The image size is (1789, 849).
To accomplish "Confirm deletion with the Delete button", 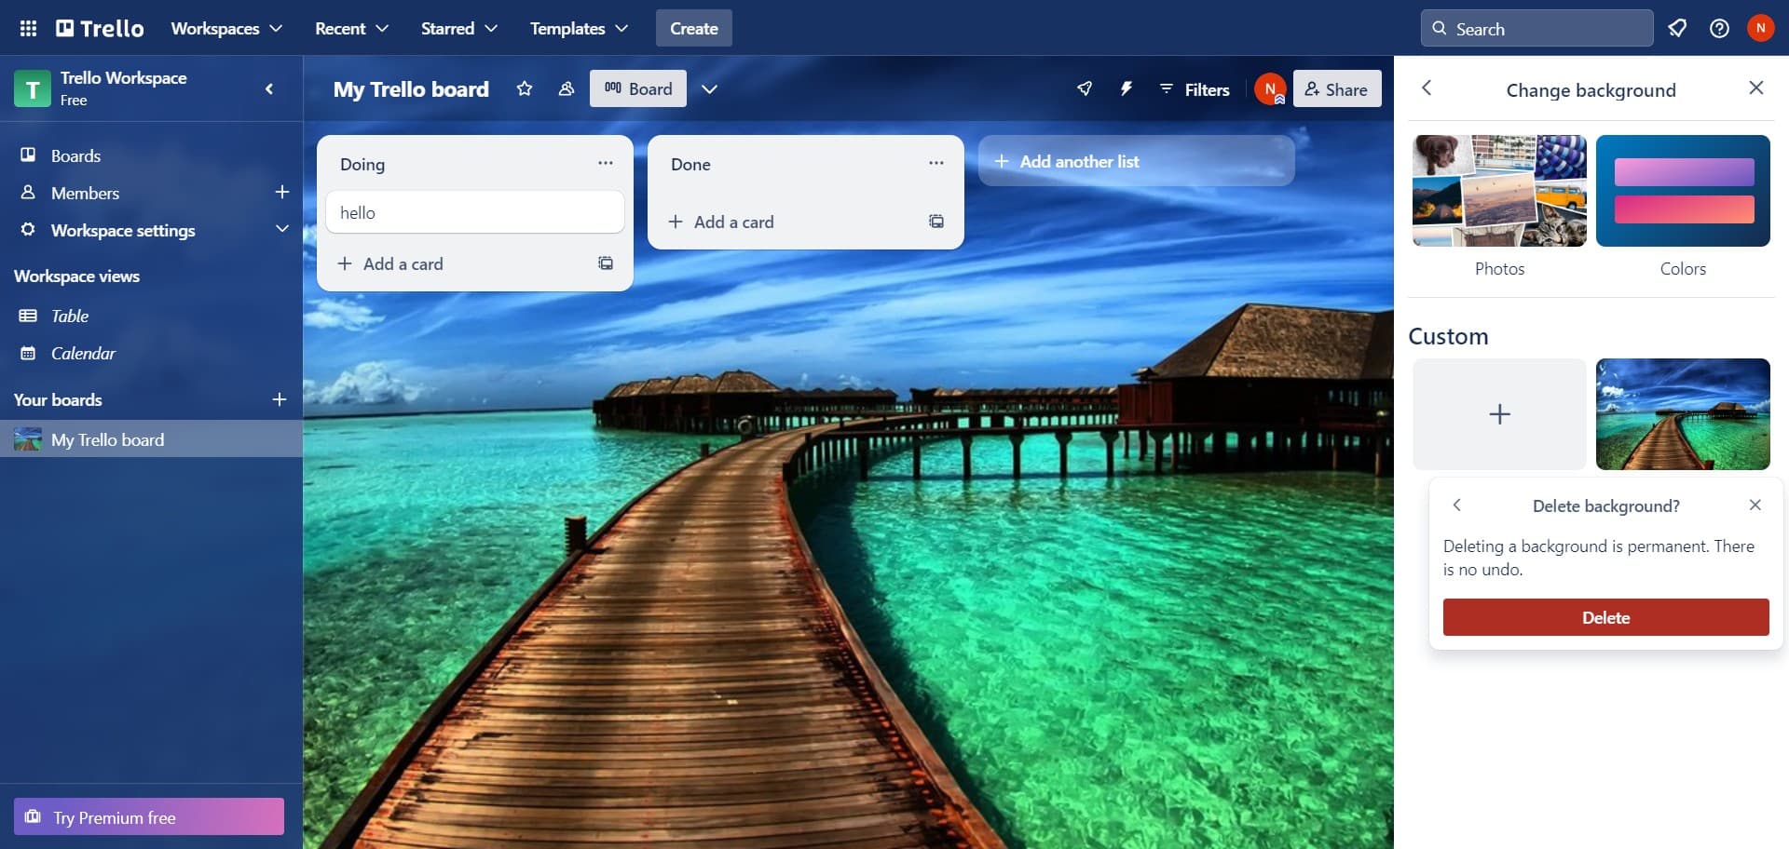I will click(x=1605, y=617).
